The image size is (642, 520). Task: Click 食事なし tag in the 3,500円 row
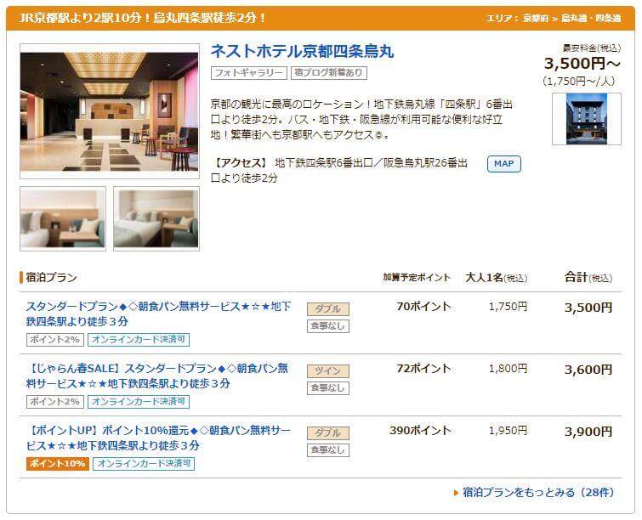(x=328, y=326)
